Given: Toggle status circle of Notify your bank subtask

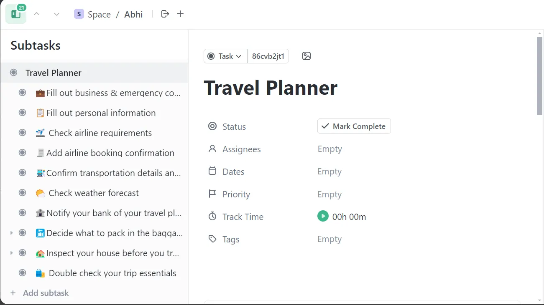Looking at the screenshot, I should [x=23, y=213].
